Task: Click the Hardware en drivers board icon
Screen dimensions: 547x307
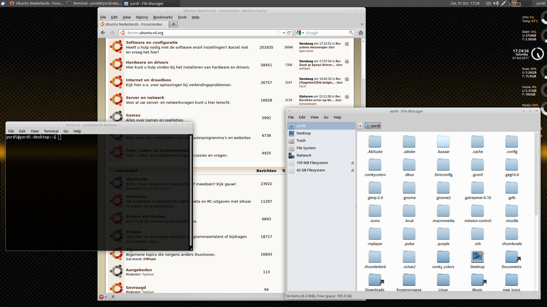Action: 116,64
